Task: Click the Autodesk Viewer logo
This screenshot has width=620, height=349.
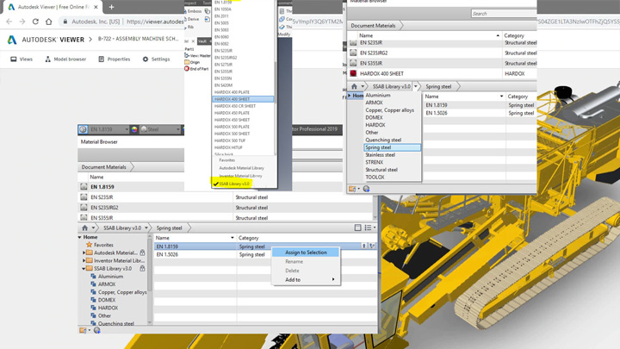Action: (x=12, y=40)
